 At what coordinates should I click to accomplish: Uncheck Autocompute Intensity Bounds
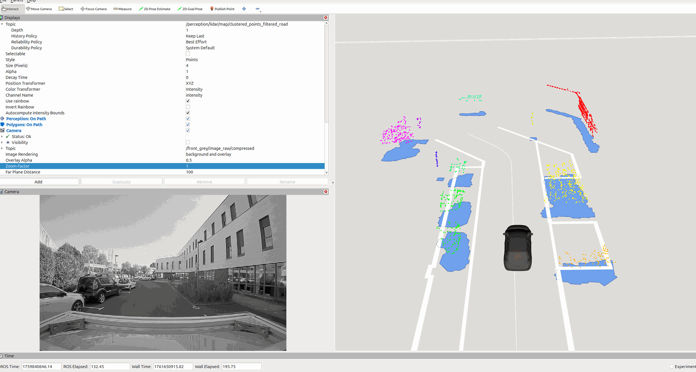[x=188, y=113]
